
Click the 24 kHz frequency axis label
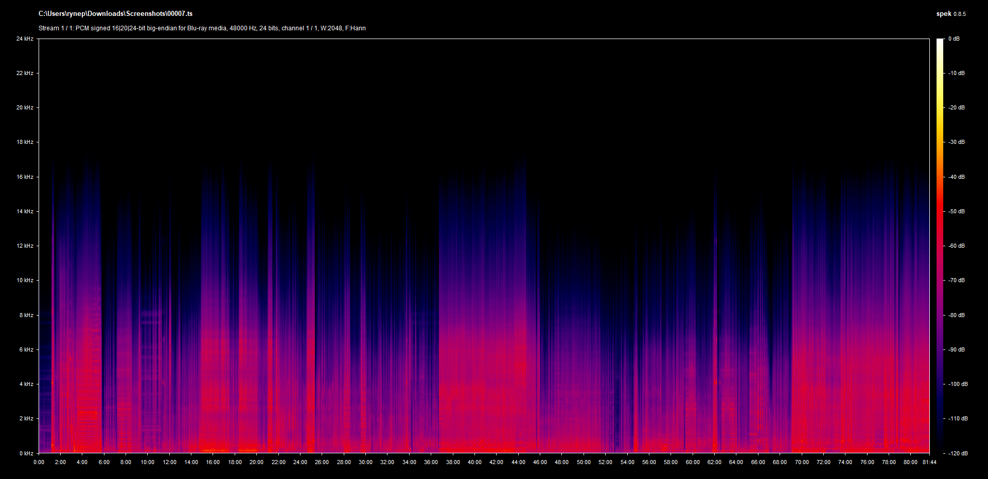click(x=25, y=39)
